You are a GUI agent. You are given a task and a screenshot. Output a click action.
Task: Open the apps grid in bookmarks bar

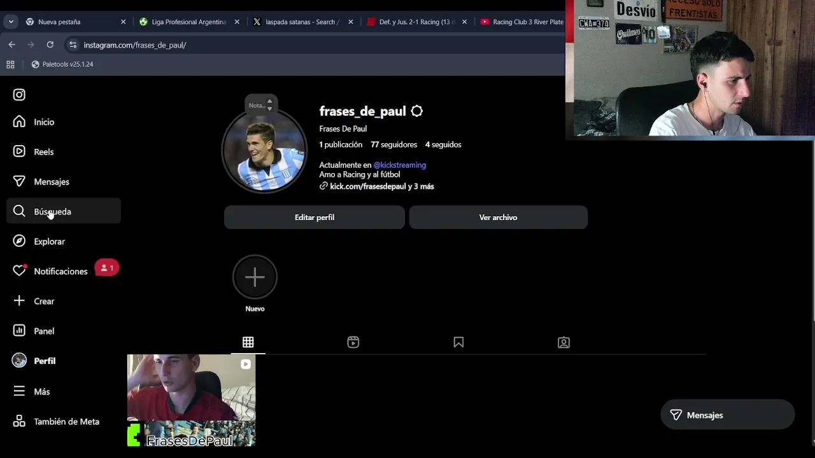pos(10,64)
